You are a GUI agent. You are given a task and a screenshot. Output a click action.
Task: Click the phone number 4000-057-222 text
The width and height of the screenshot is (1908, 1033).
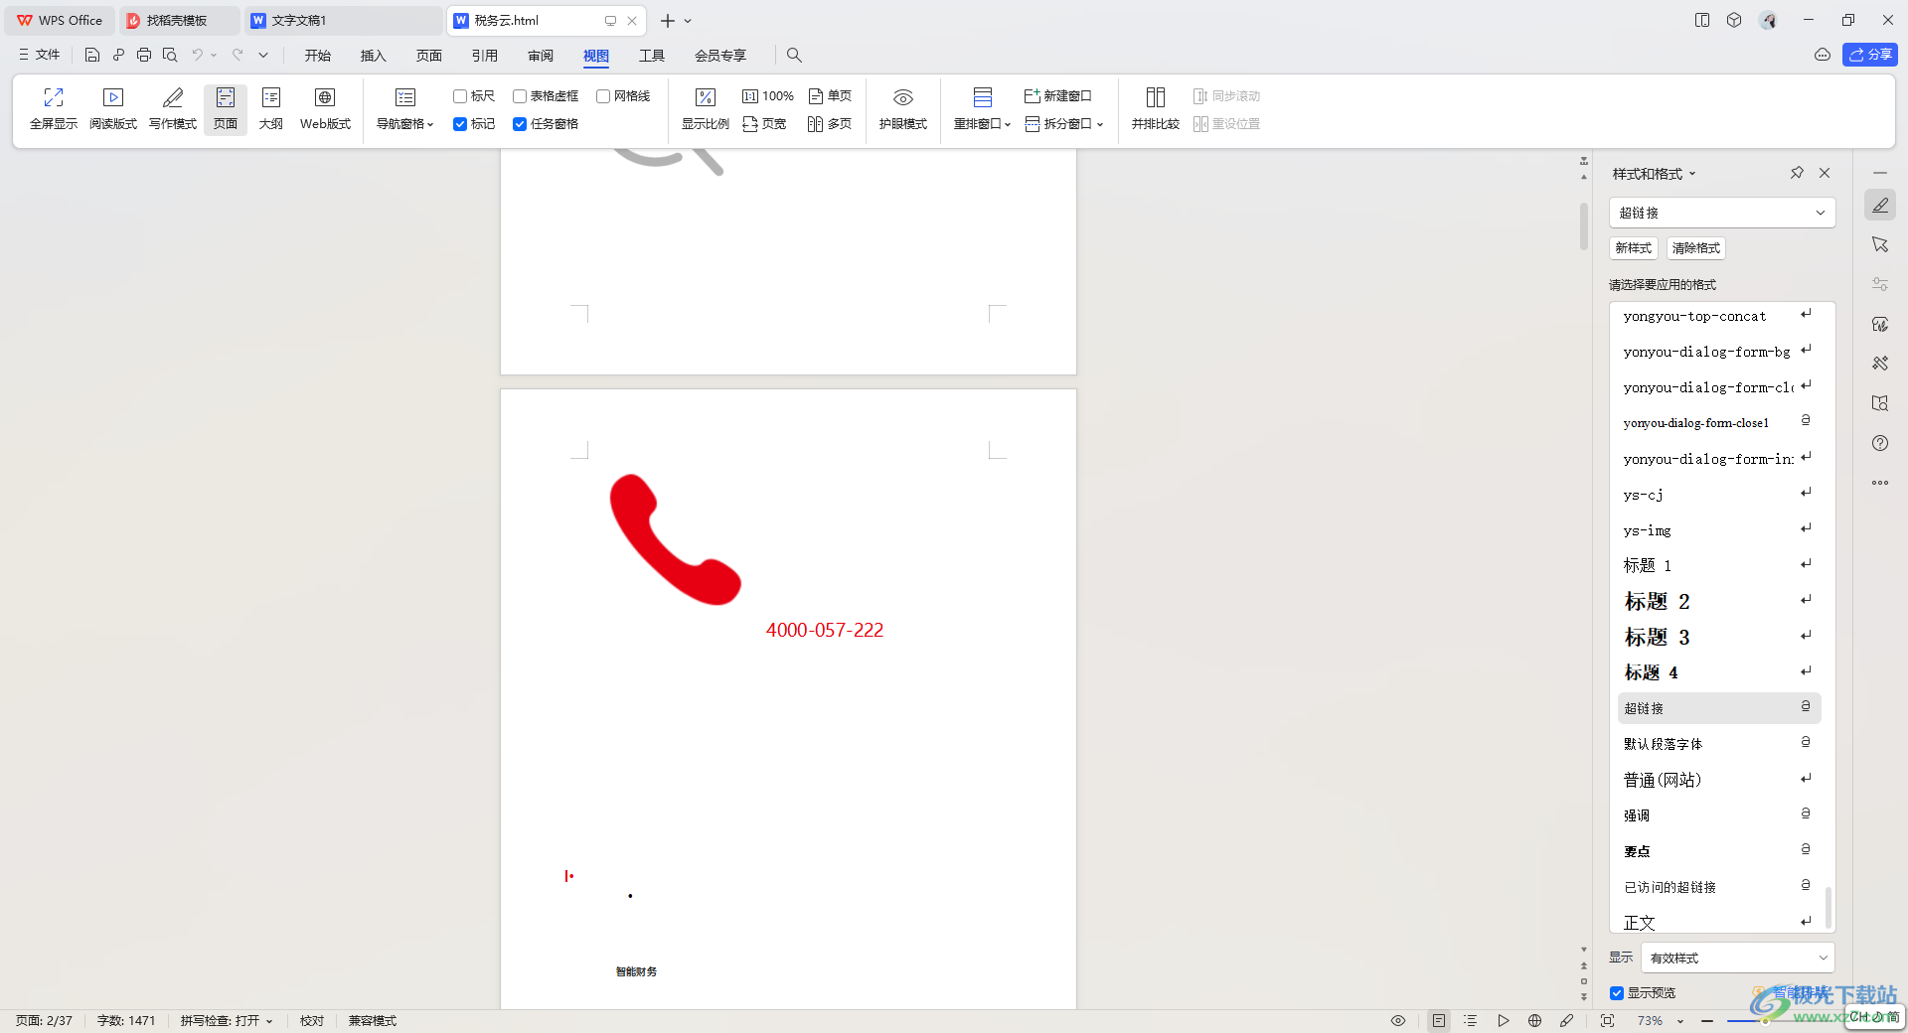[825, 631]
